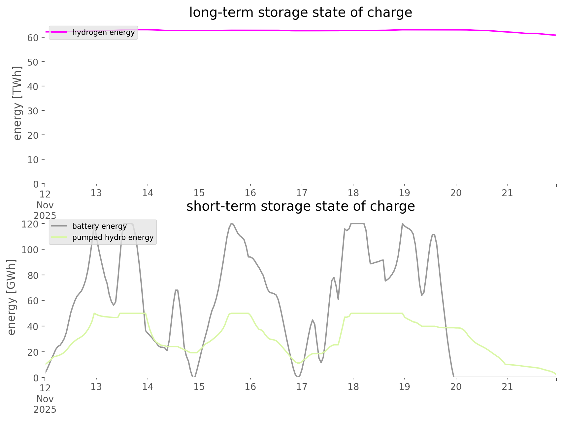563x421 pixels.
Task: Click the magenta hydrogen energy legend line
Action: 59,32
